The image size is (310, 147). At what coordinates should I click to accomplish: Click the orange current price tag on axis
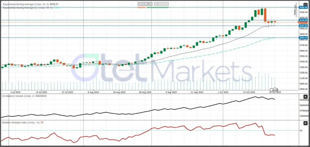click(x=303, y=22)
